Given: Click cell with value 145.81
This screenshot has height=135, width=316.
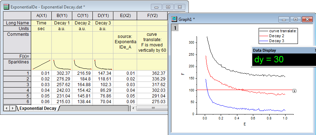Looking at the screenshot, I should [x=83, y=96].
